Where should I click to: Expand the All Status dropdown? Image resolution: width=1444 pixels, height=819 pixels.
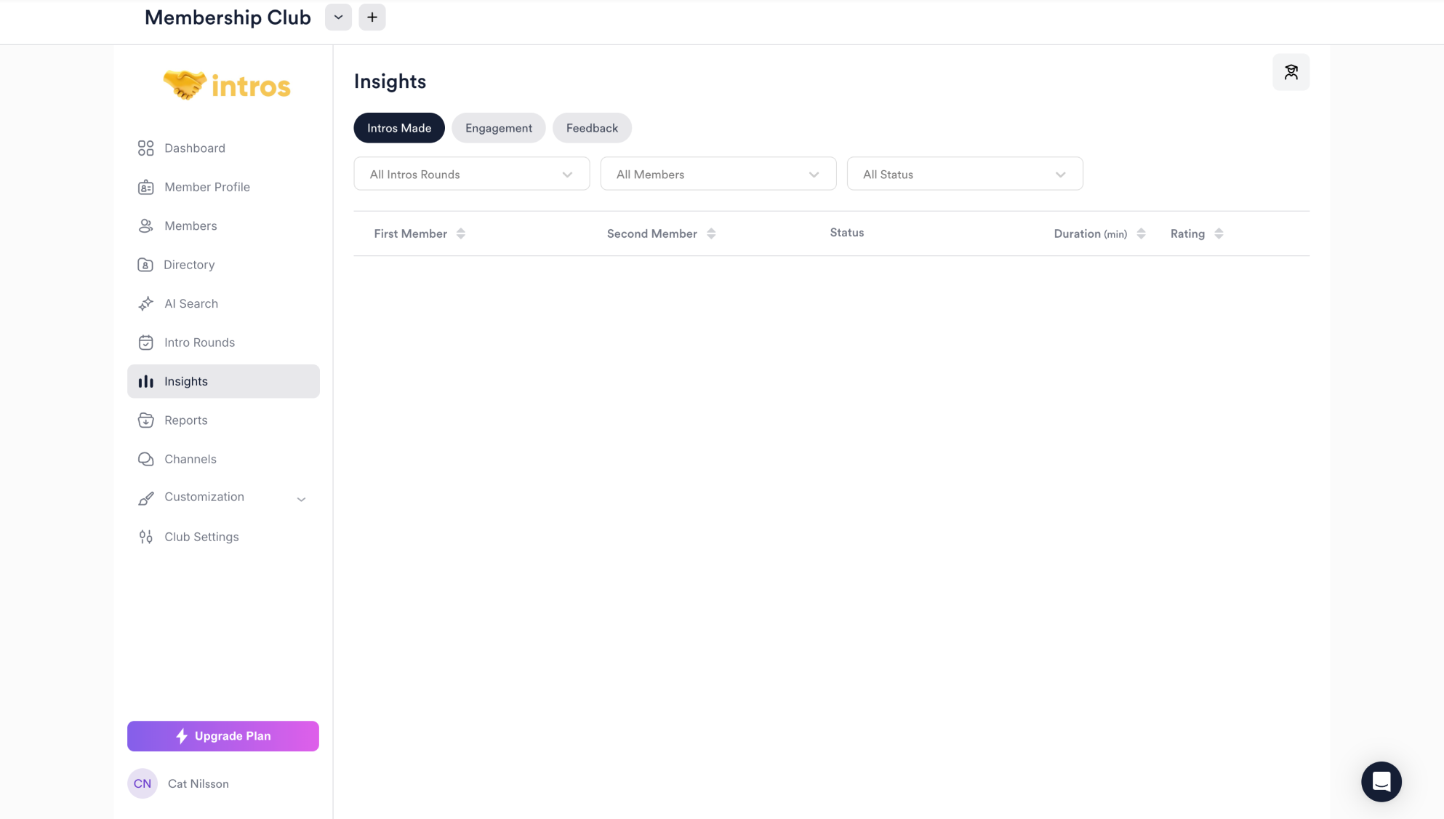point(964,174)
